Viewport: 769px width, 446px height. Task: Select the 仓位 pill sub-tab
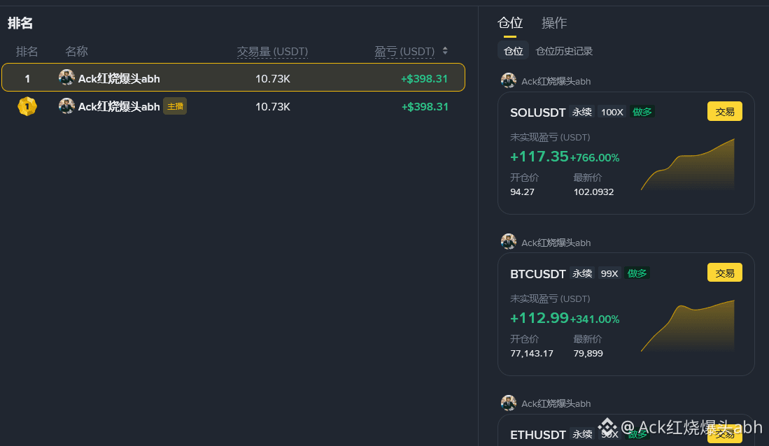(513, 50)
